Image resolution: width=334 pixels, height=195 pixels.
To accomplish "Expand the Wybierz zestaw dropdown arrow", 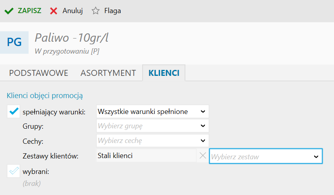I will point(316,157).
